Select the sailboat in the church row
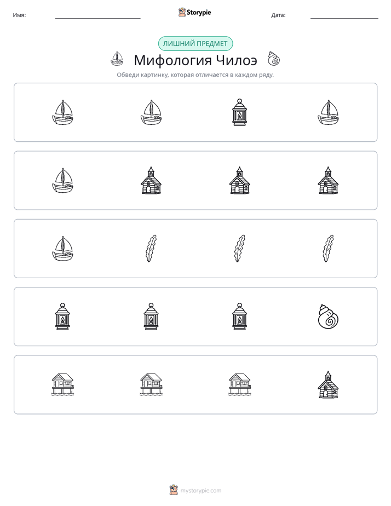The image size is (391, 506). [62, 180]
